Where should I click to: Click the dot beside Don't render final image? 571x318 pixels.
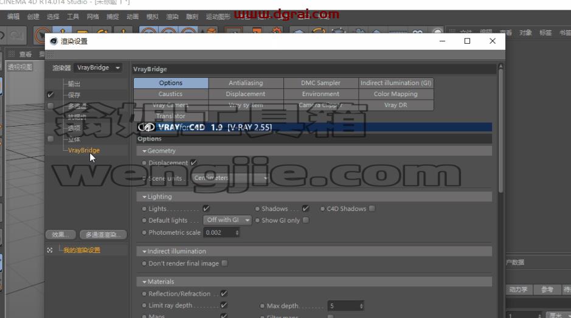(x=144, y=263)
